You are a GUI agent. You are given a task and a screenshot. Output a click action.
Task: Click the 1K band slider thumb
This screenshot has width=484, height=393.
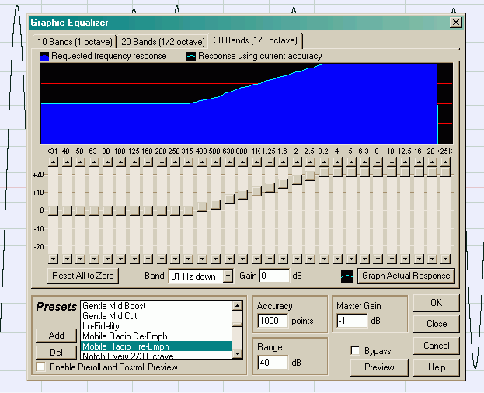(x=256, y=191)
